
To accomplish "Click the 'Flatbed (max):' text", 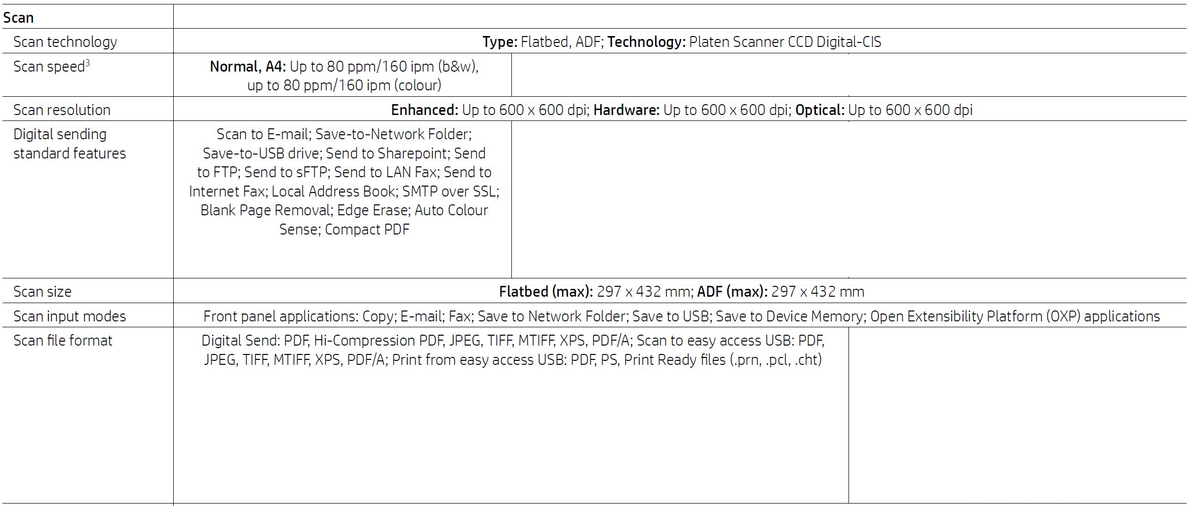I will pos(546,292).
